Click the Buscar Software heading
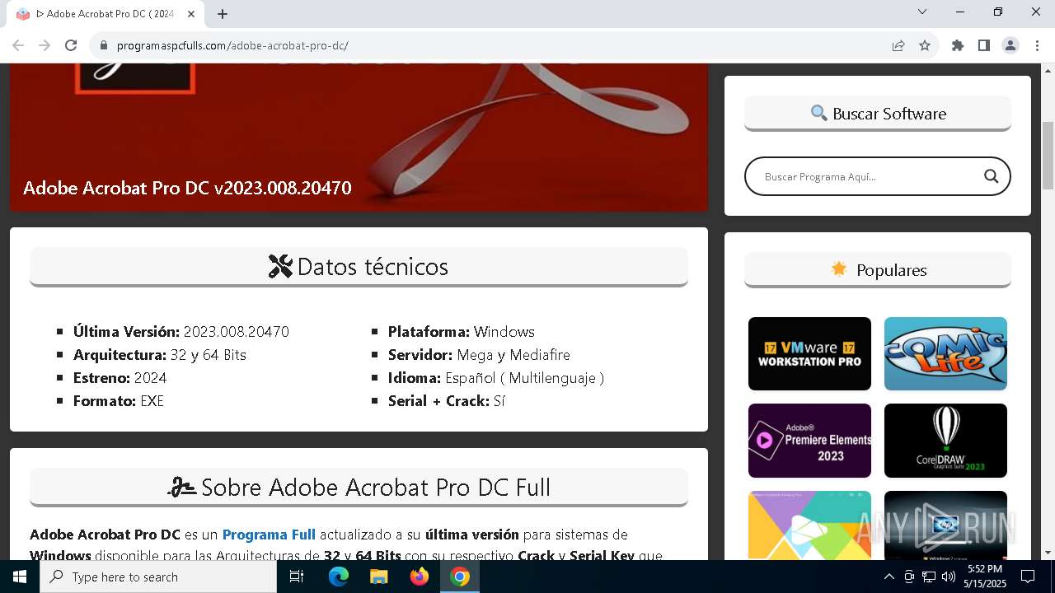 pos(878,114)
